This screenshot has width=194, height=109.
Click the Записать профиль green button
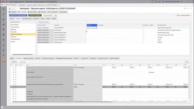(x=35, y=15)
